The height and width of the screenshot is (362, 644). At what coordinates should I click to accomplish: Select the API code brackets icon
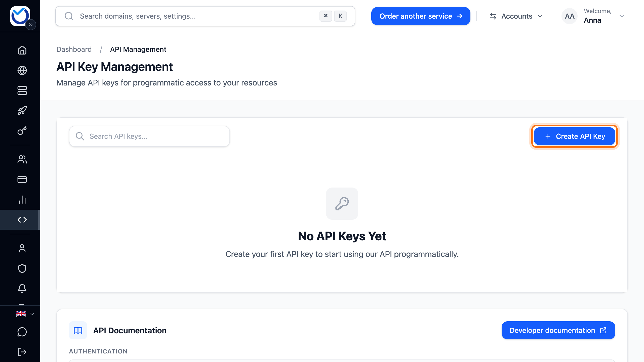(x=22, y=220)
